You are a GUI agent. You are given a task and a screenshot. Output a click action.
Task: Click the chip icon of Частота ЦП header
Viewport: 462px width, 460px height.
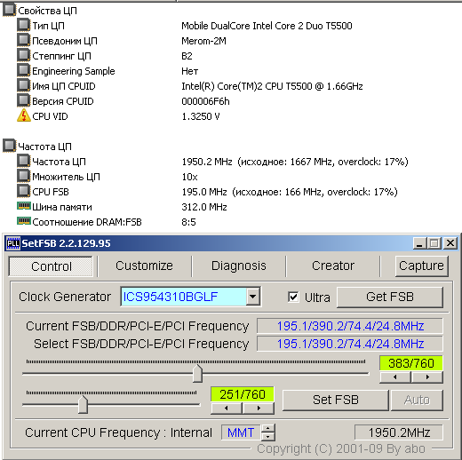click(x=9, y=146)
